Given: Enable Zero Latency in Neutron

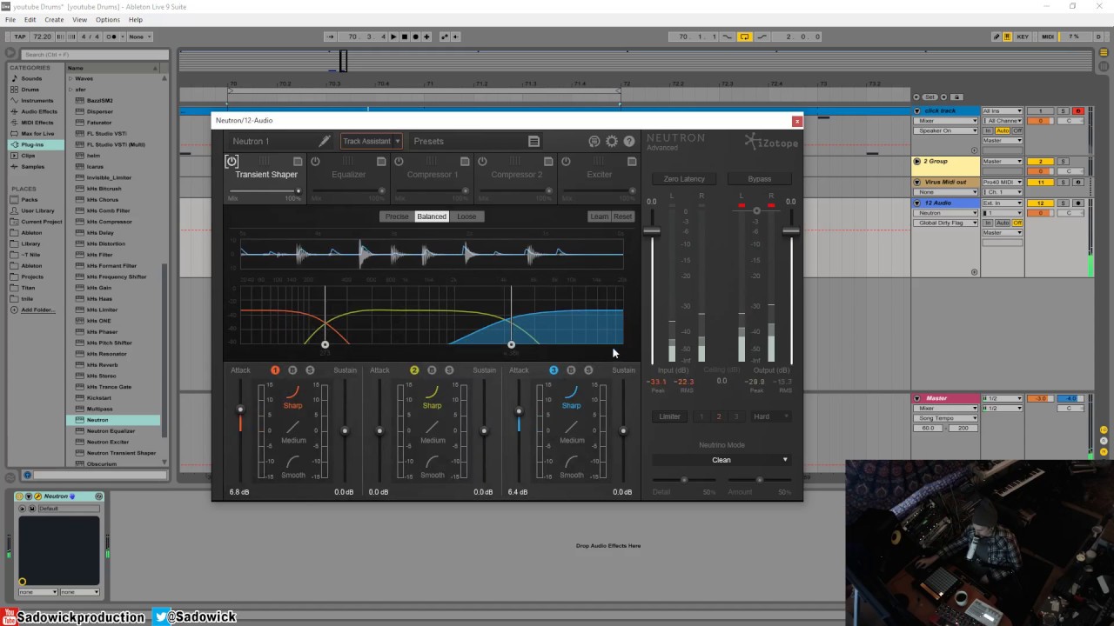Looking at the screenshot, I should [x=684, y=179].
